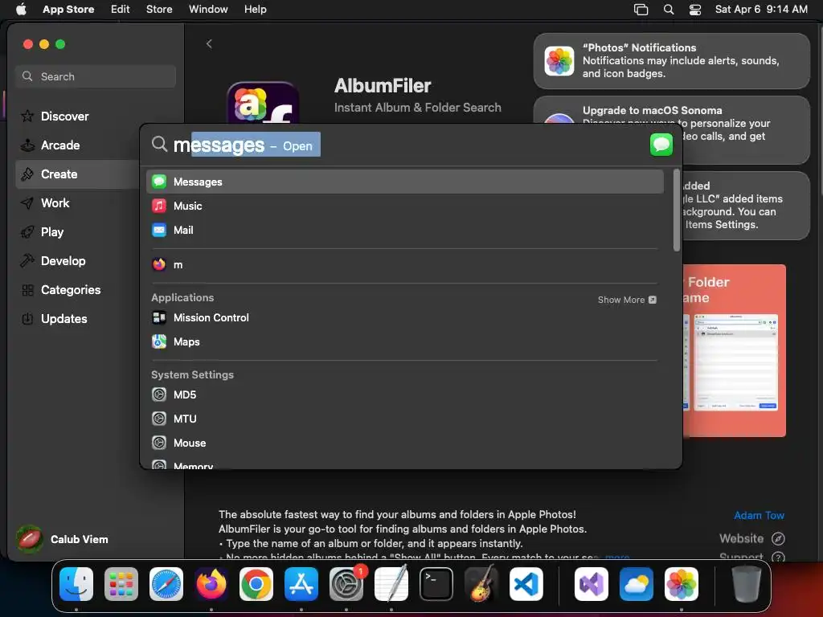Click the AlbumFiler screenshot thumbnail
The image size is (823, 617).
point(735,350)
